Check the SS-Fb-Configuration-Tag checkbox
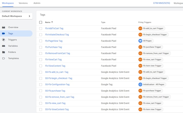The width and height of the screenshot is (183, 113). [x=41, y=85]
